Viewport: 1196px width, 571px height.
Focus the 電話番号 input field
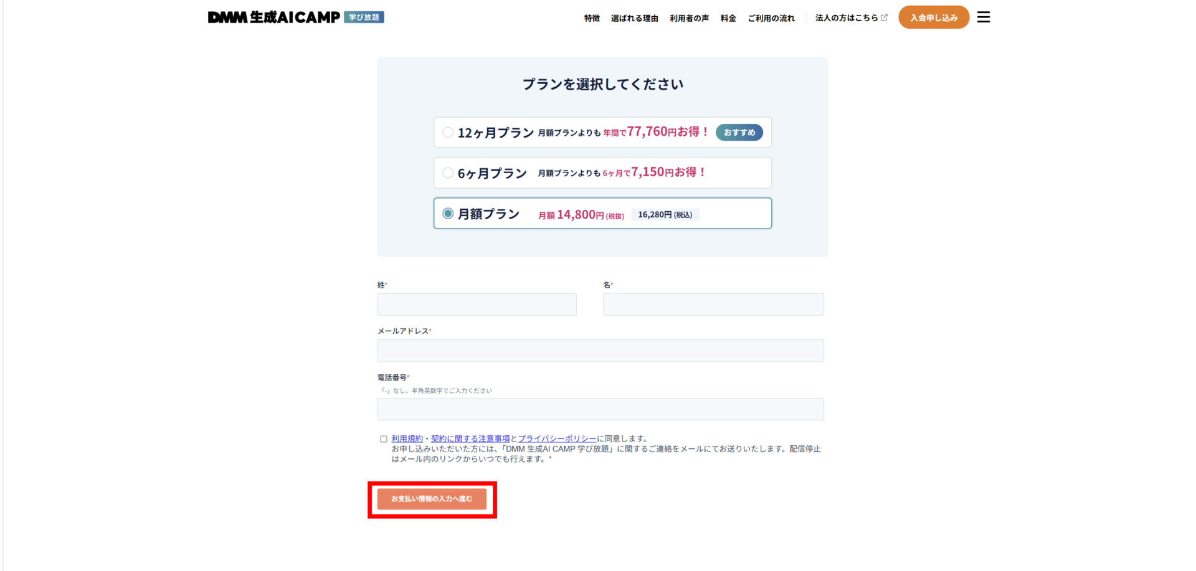click(600, 409)
